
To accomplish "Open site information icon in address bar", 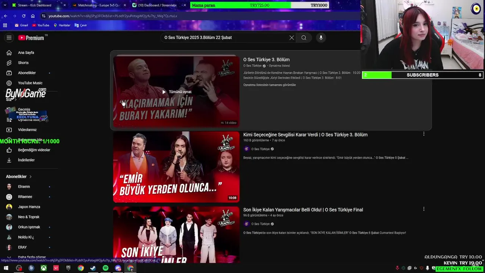I will tap(44, 16).
